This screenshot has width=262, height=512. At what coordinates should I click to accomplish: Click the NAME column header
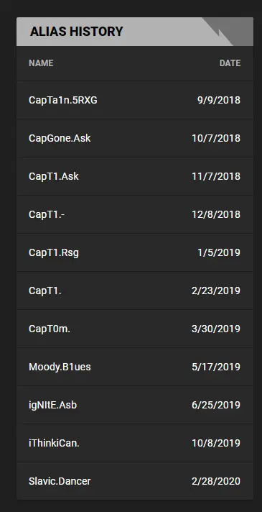click(x=41, y=63)
